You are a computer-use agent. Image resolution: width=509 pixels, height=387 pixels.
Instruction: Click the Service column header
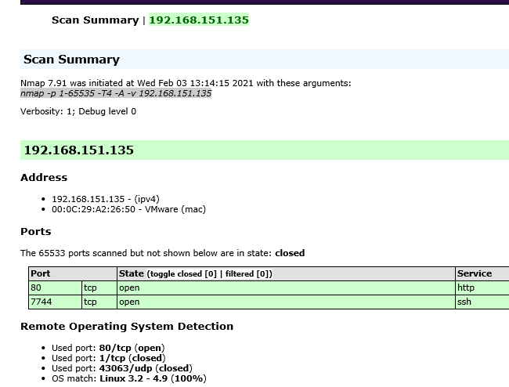click(475, 273)
